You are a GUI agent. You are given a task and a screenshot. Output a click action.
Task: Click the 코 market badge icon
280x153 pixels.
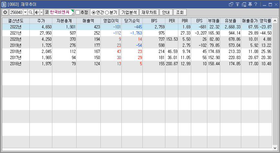pyautogui.click(x=47, y=12)
